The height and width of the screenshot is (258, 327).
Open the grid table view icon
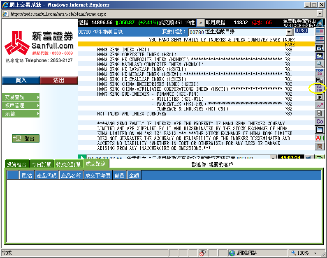320,48
